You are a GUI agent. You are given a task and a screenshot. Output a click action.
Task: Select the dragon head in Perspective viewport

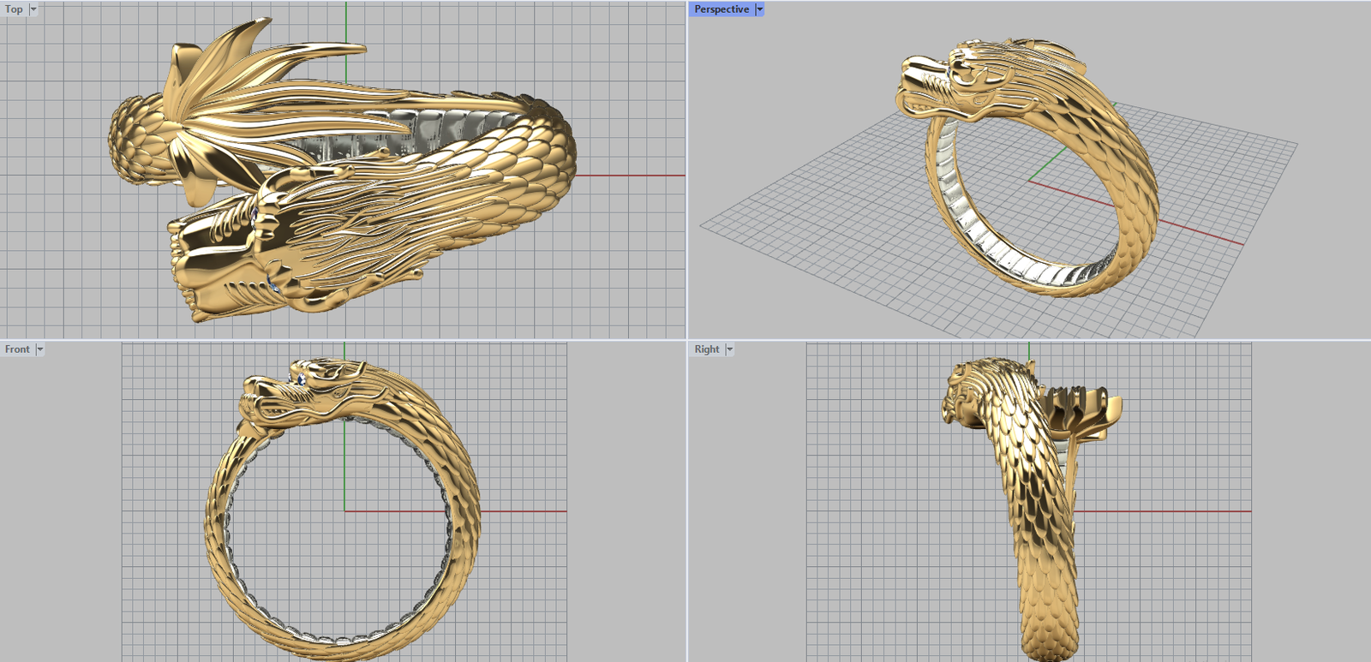[951, 81]
